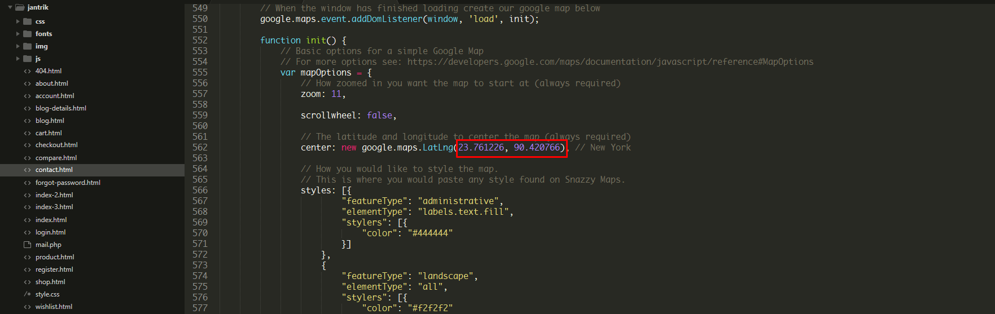Image resolution: width=995 pixels, height=314 pixels.
Task: Click the latitude value 23.761226
Action: (481, 148)
